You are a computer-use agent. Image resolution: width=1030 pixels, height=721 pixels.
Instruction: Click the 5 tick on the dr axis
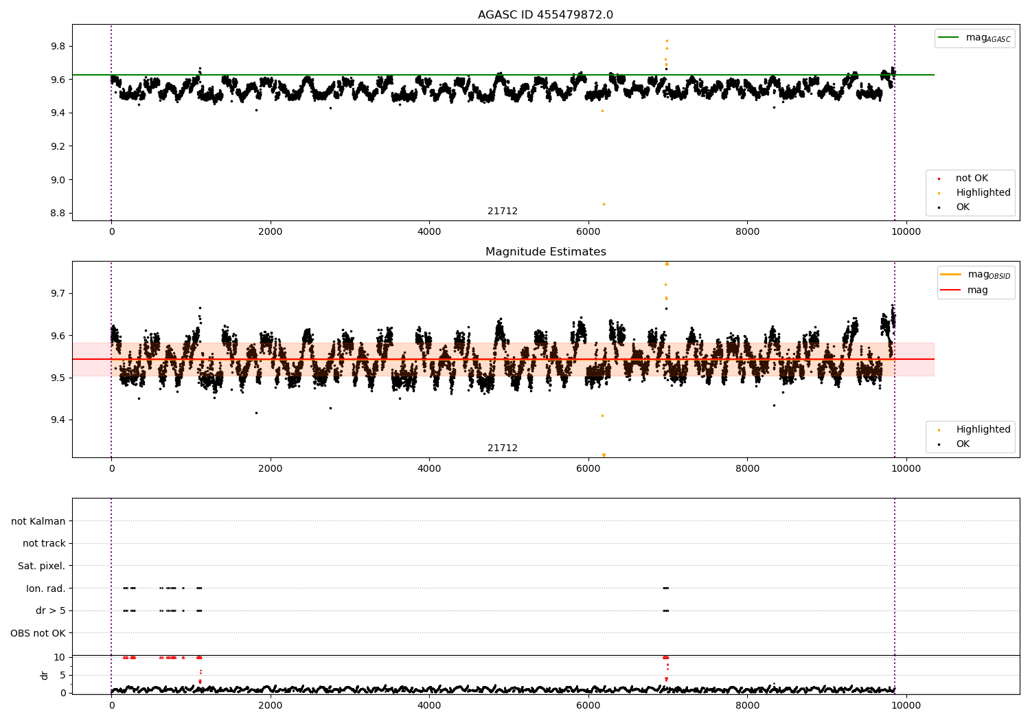(x=62, y=676)
